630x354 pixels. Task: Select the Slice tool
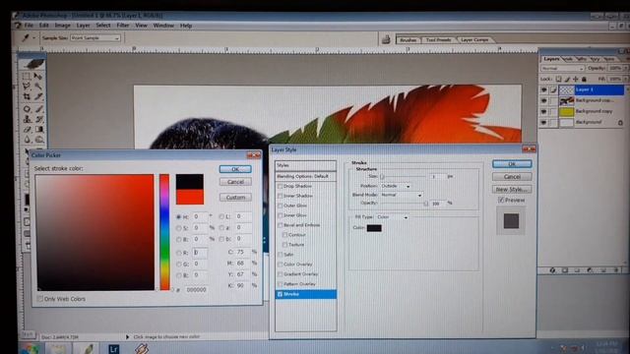(38, 96)
